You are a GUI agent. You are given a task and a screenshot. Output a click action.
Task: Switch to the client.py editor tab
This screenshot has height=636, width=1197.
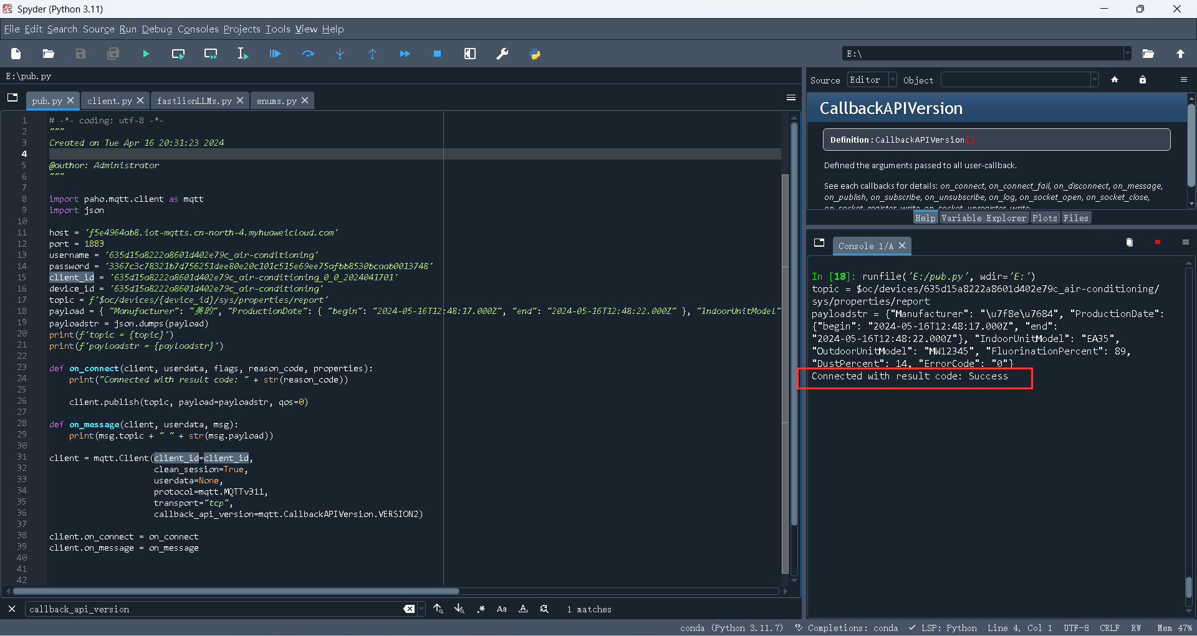coord(110,101)
